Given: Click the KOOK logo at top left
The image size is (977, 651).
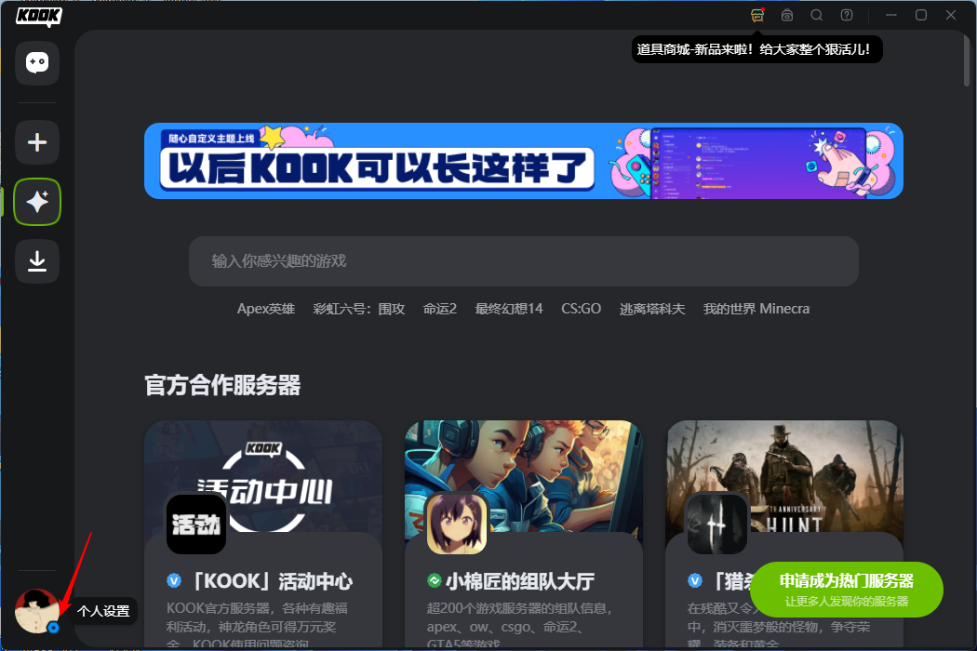Looking at the screenshot, I should 38,17.
